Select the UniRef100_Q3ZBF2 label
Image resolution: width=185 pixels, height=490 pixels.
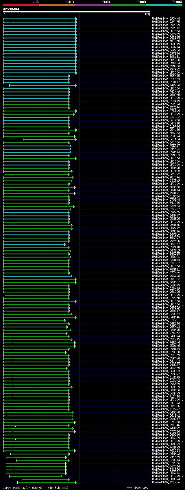[166, 117]
